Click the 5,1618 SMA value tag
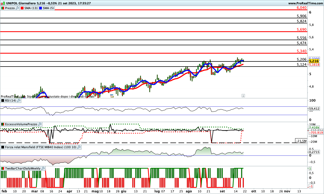The height and width of the screenshot is (194, 324). tap(314, 65)
